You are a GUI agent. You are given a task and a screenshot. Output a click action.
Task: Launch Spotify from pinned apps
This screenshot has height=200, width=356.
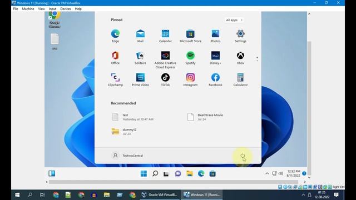(190, 58)
